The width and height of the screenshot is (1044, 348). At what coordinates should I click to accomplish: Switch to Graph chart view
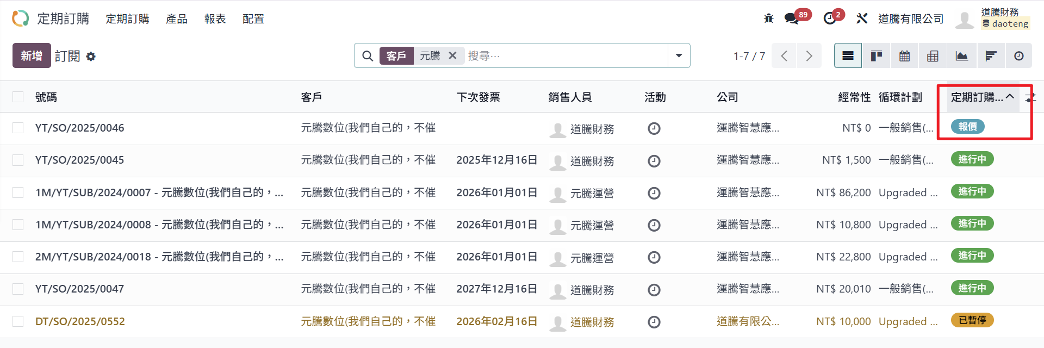(961, 56)
